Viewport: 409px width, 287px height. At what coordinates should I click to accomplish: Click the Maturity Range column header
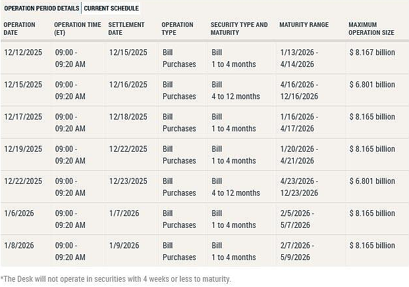coord(304,25)
